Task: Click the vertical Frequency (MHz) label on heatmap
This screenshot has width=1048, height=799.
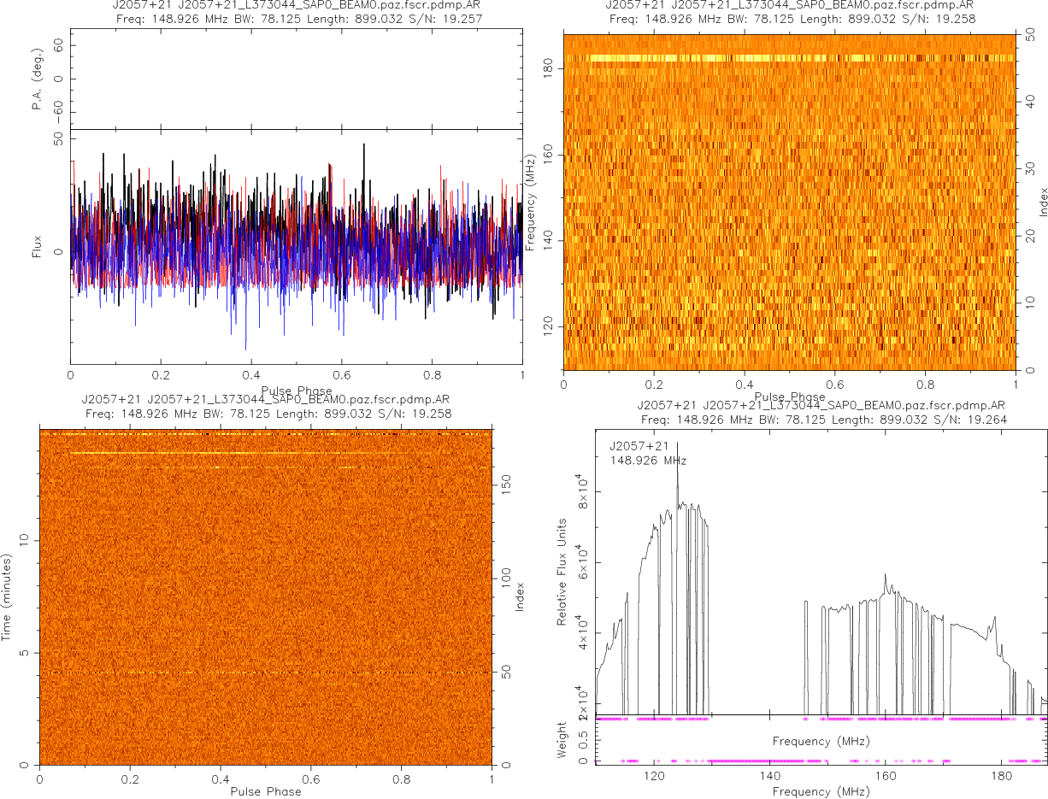Action: pyautogui.click(x=531, y=203)
